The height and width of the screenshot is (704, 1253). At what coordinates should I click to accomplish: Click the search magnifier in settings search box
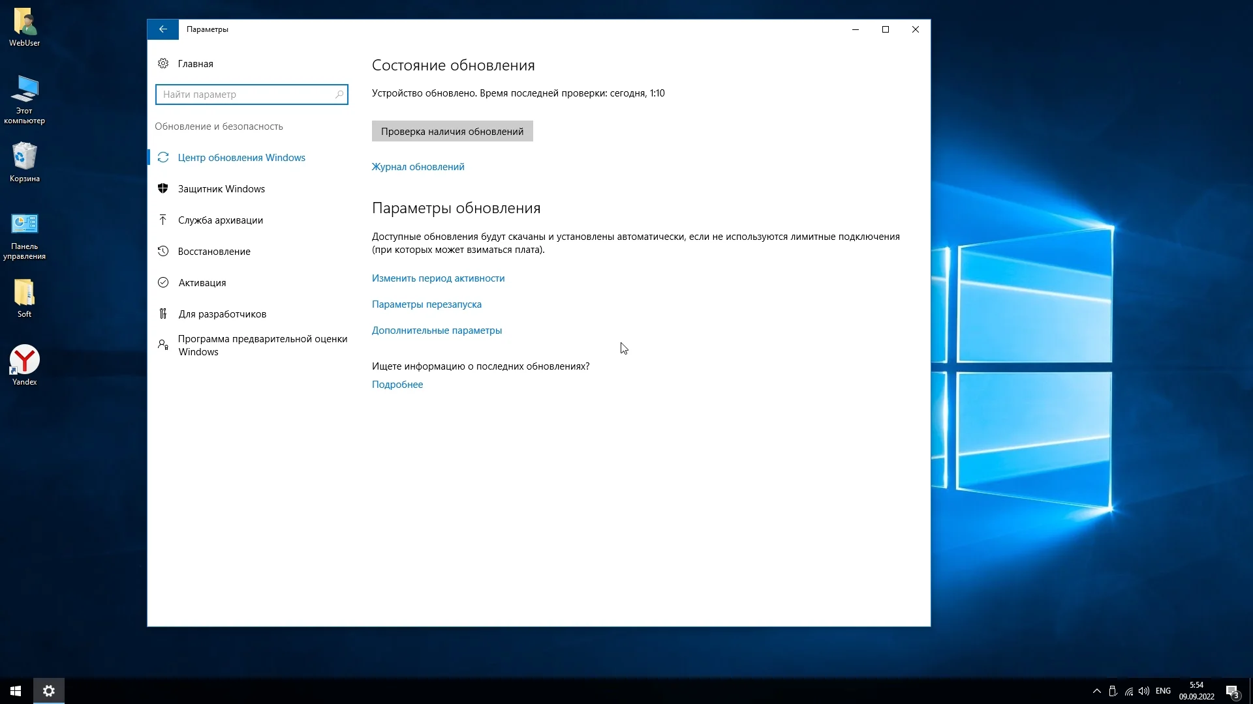339,95
